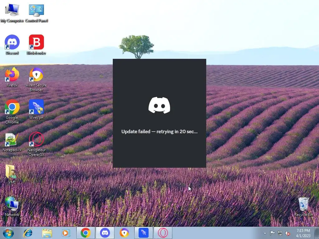The image size is (319, 239).
Task: Select the Network desktop icon
Action: click(12, 207)
